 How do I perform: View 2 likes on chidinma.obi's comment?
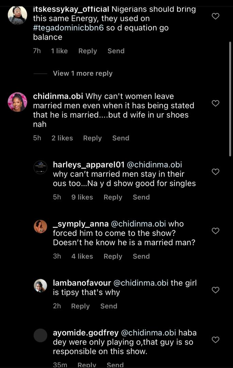coord(62,138)
